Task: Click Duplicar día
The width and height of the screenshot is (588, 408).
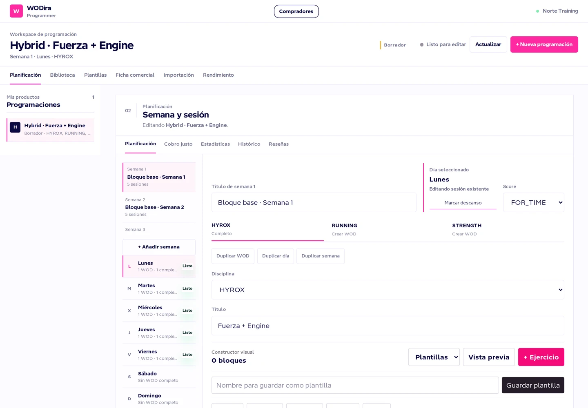Action: coord(276,256)
